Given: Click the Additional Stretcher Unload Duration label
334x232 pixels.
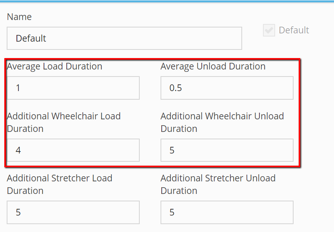Looking at the screenshot, I should (218, 184).
